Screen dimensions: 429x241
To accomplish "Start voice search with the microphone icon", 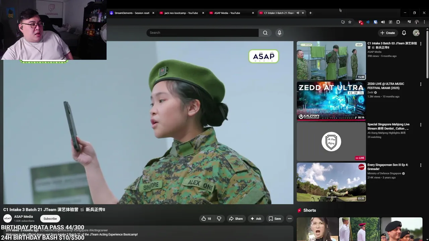I will point(280,33).
